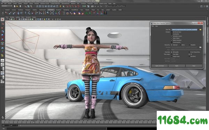Open the dialog's Edit menu
The width and height of the screenshot is (209, 130).
(153, 26)
